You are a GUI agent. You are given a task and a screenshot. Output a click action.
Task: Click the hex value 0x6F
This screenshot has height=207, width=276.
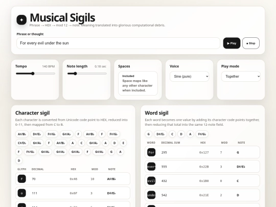(x=74, y=193)
